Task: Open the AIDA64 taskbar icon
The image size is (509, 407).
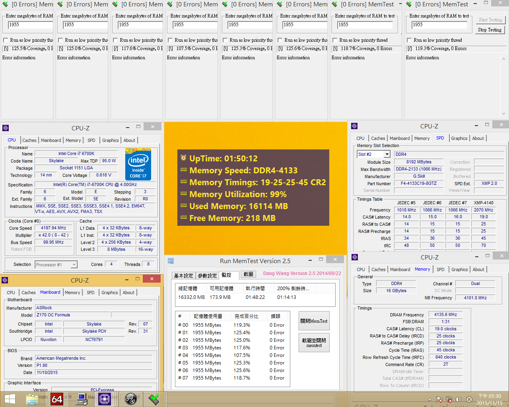Action: point(57,399)
